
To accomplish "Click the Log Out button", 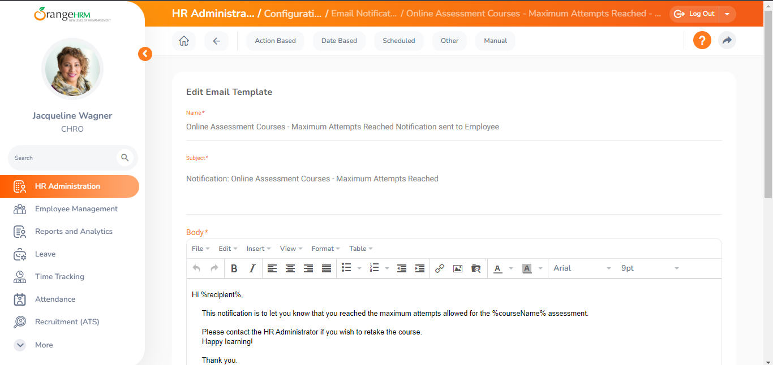I will [695, 14].
